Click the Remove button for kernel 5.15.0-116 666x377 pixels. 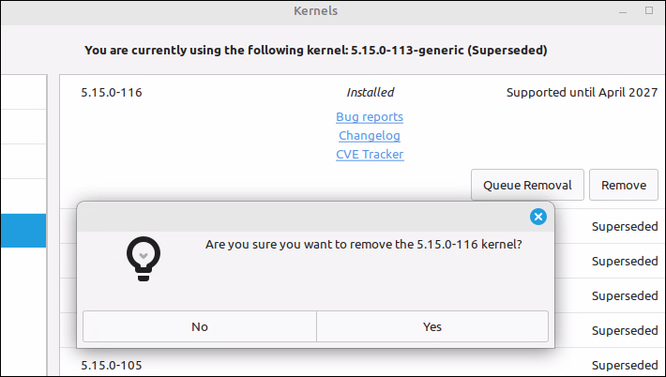tap(624, 185)
